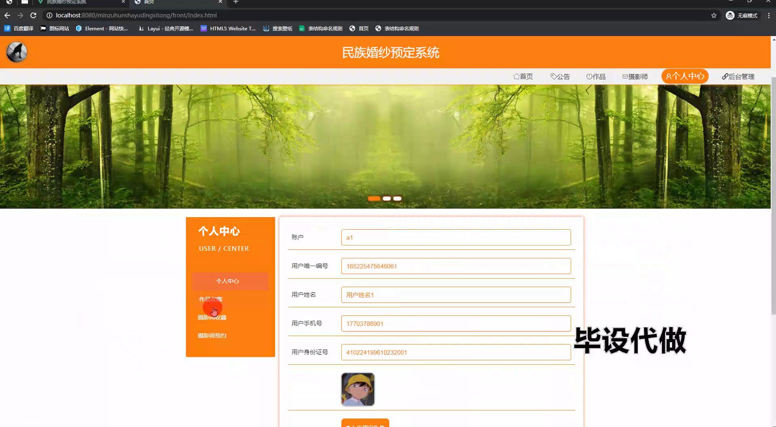Select 摄影师预约 in the sidebar
This screenshot has height=427, width=776.
click(212, 336)
